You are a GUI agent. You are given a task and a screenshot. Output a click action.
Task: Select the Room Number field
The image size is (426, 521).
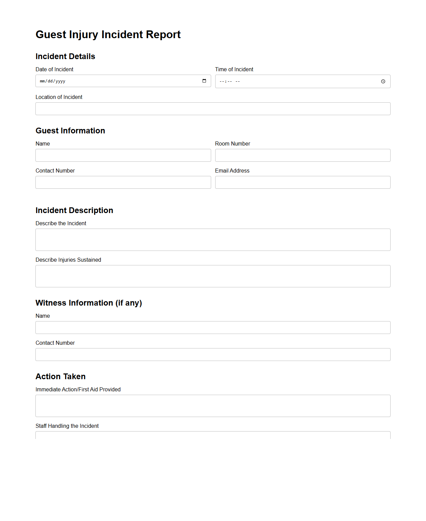tap(303, 155)
